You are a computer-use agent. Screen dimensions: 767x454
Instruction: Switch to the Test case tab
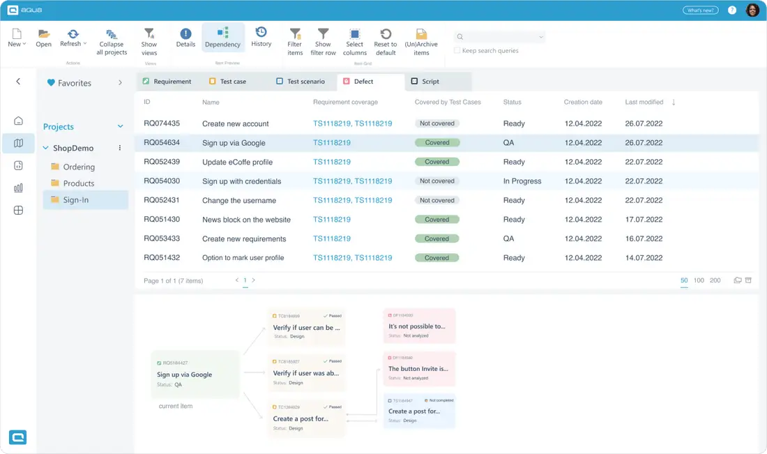coord(232,81)
